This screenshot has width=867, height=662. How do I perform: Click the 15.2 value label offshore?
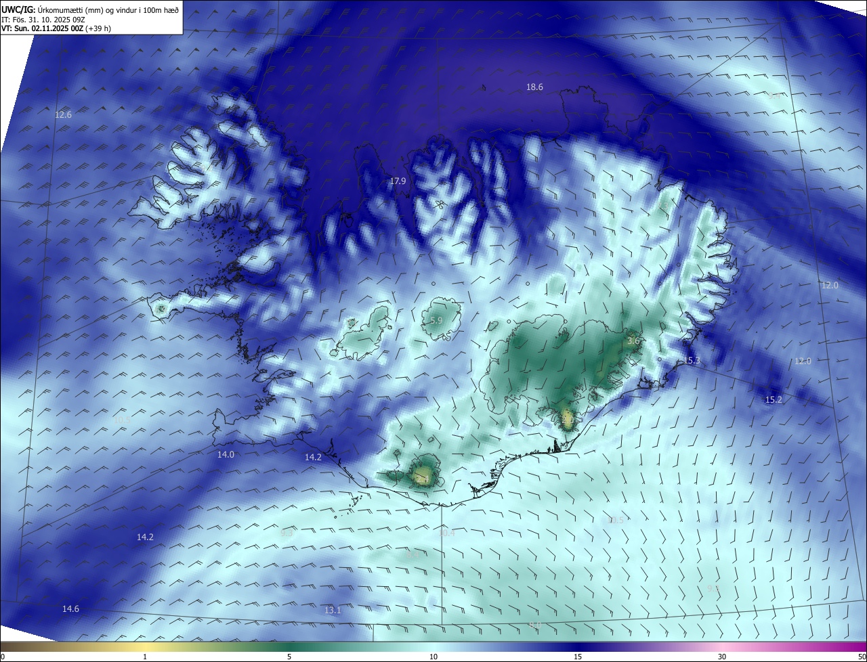tap(774, 400)
